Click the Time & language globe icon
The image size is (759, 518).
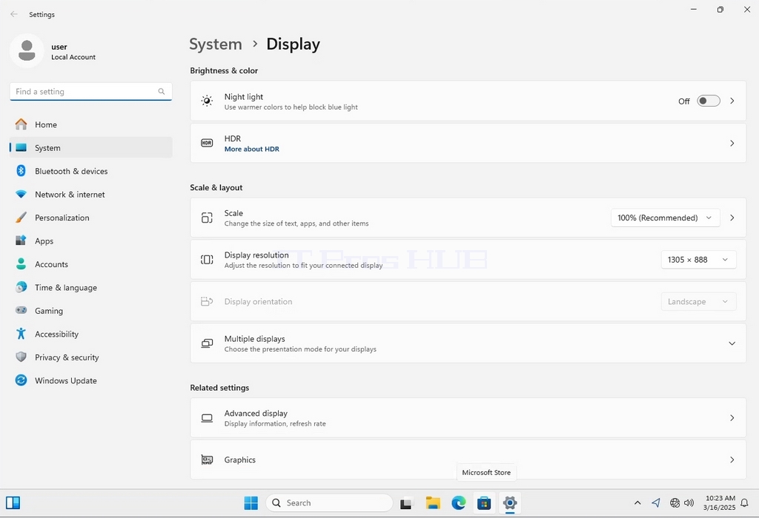point(21,287)
